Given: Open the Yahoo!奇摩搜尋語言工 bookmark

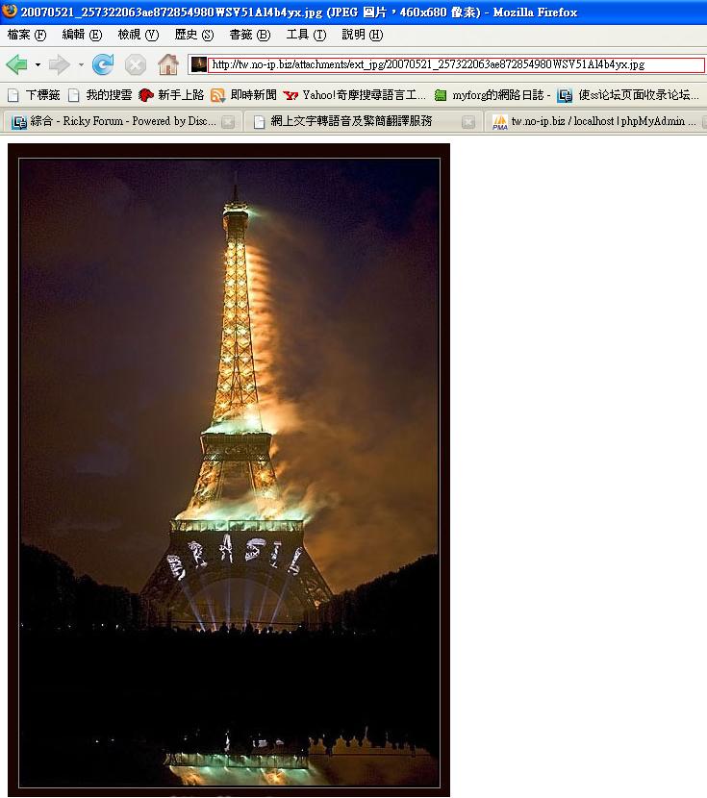Looking at the screenshot, I should [x=355, y=95].
